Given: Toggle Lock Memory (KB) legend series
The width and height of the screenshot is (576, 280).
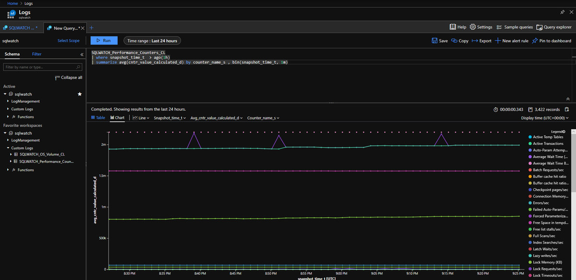Looking at the screenshot, I should (x=545, y=262).
